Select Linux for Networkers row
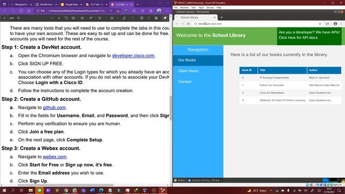The width and height of the screenshot is (345, 194). click(290, 93)
